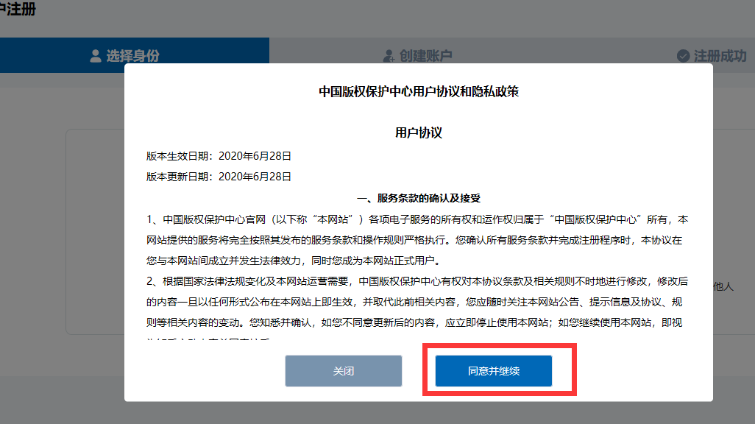The image size is (755, 424).
Task: Click the checkmark icon beside 注册成功
Action: [683, 56]
